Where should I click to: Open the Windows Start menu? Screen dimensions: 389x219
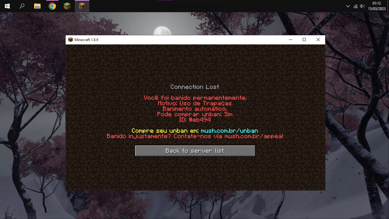pos(7,6)
